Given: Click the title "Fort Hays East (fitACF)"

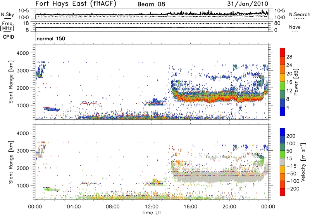Looking at the screenshot, I should [x=76, y=4].
